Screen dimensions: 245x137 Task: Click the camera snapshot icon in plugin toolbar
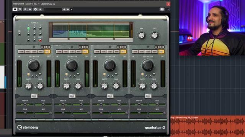pos(162,9)
